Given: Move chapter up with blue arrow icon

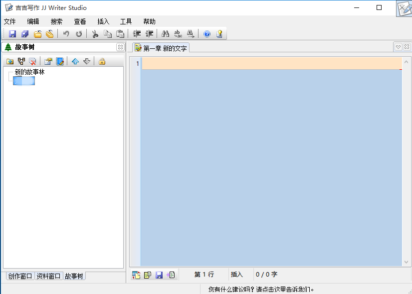Looking at the screenshot, I should (x=75, y=61).
